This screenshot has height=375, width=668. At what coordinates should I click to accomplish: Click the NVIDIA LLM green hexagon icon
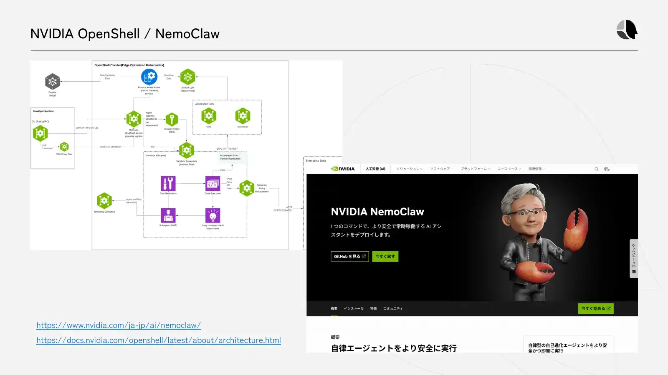pyautogui.click(x=188, y=77)
